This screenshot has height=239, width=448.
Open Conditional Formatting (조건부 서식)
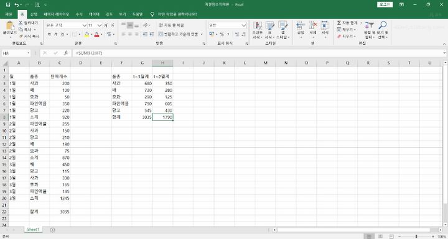(x=257, y=30)
